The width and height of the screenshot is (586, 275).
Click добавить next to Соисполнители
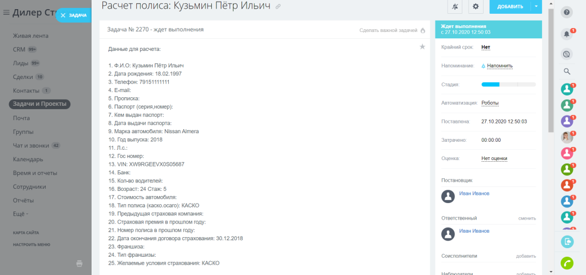click(526, 256)
